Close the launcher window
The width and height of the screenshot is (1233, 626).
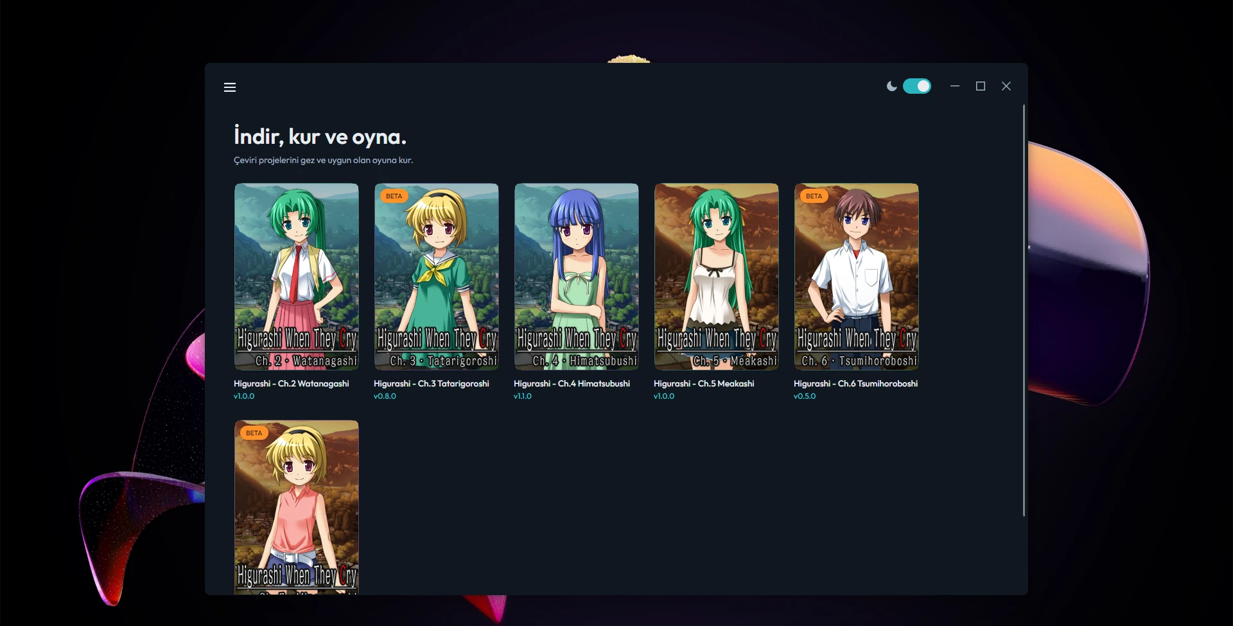tap(1006, 86)
